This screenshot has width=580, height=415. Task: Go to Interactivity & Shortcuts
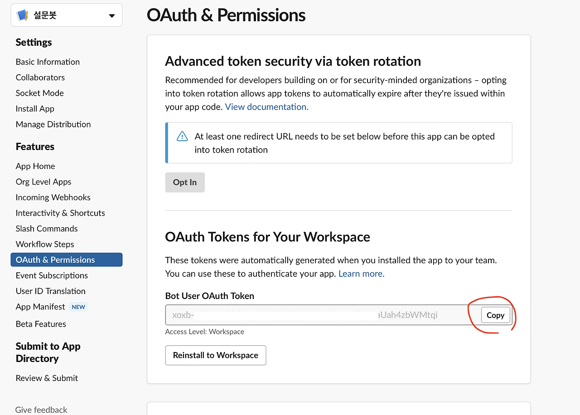coord(60,213)
